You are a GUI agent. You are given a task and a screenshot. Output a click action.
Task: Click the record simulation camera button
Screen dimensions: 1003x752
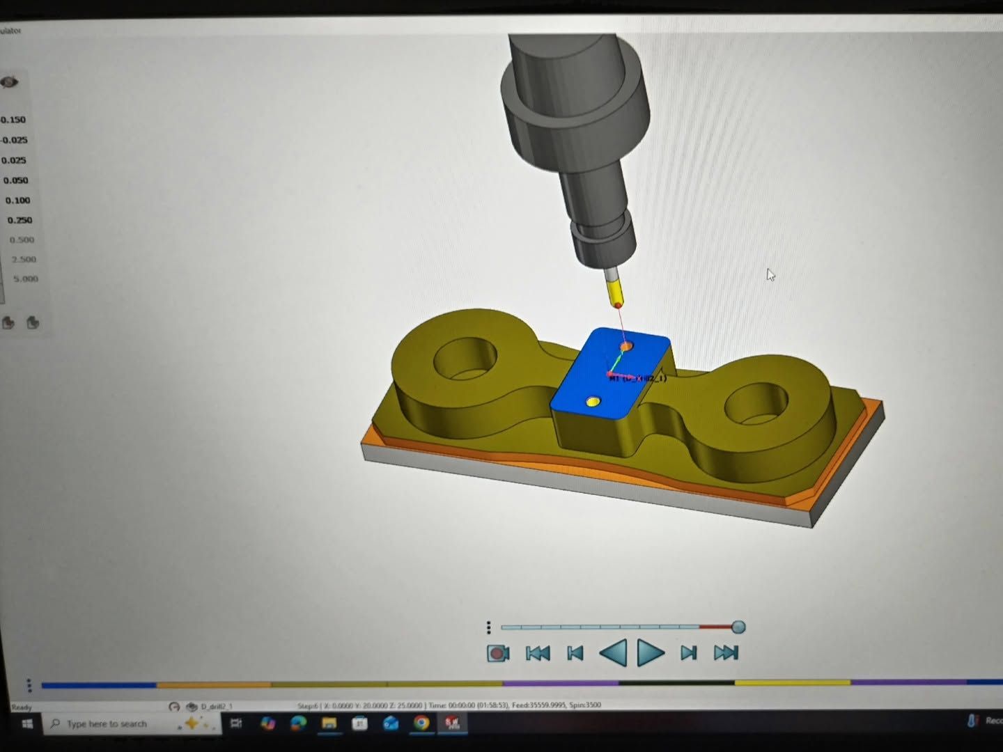(x=498, y=653)
